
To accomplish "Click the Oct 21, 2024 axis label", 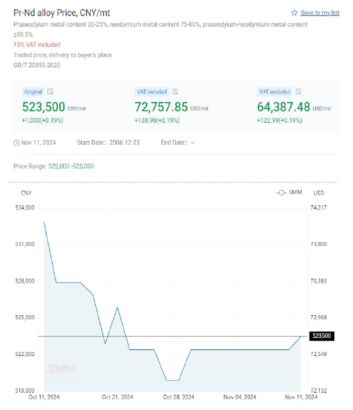I will (117, 397).
